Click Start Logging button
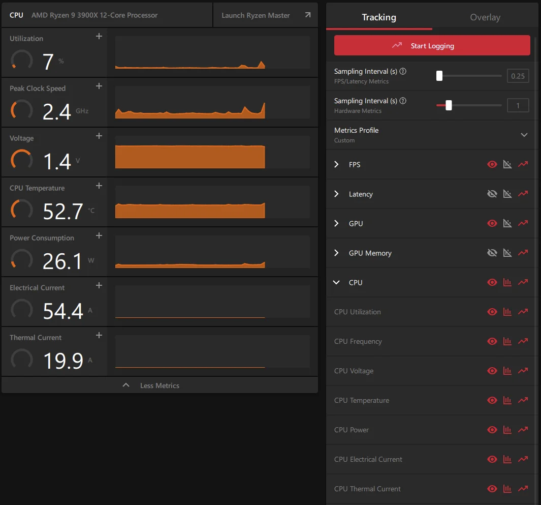Image resolution: width=541 pixels, height=505 pixels. [x=432, y=45]
